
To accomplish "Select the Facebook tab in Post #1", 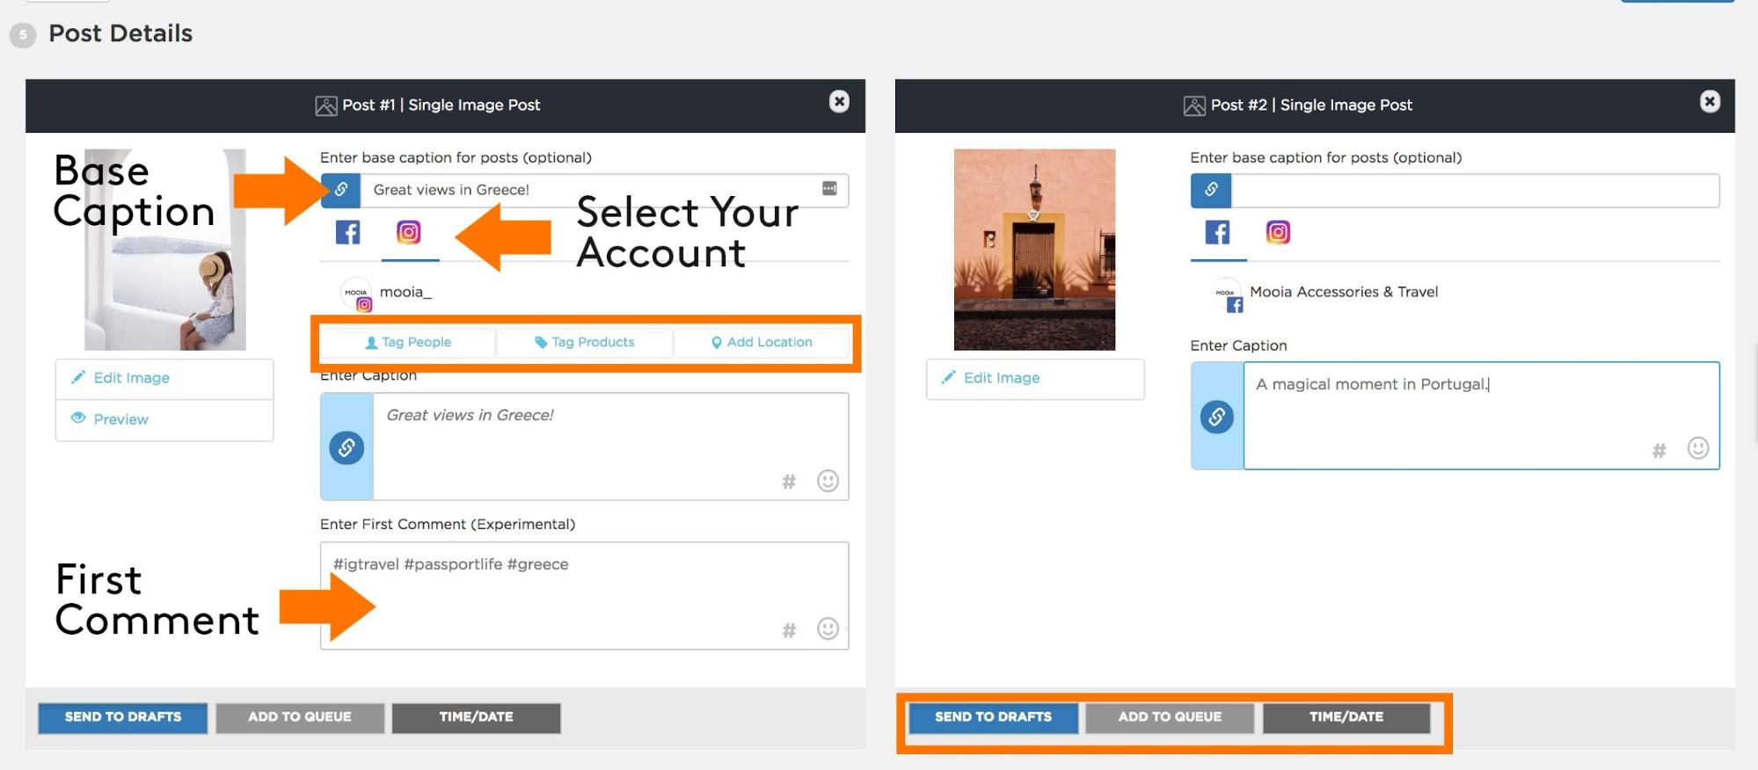I will coord(347,233).
